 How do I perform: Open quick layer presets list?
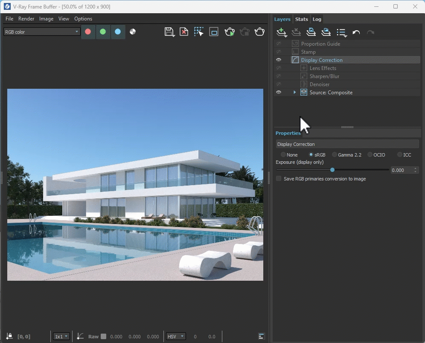(x=341, y=33)
